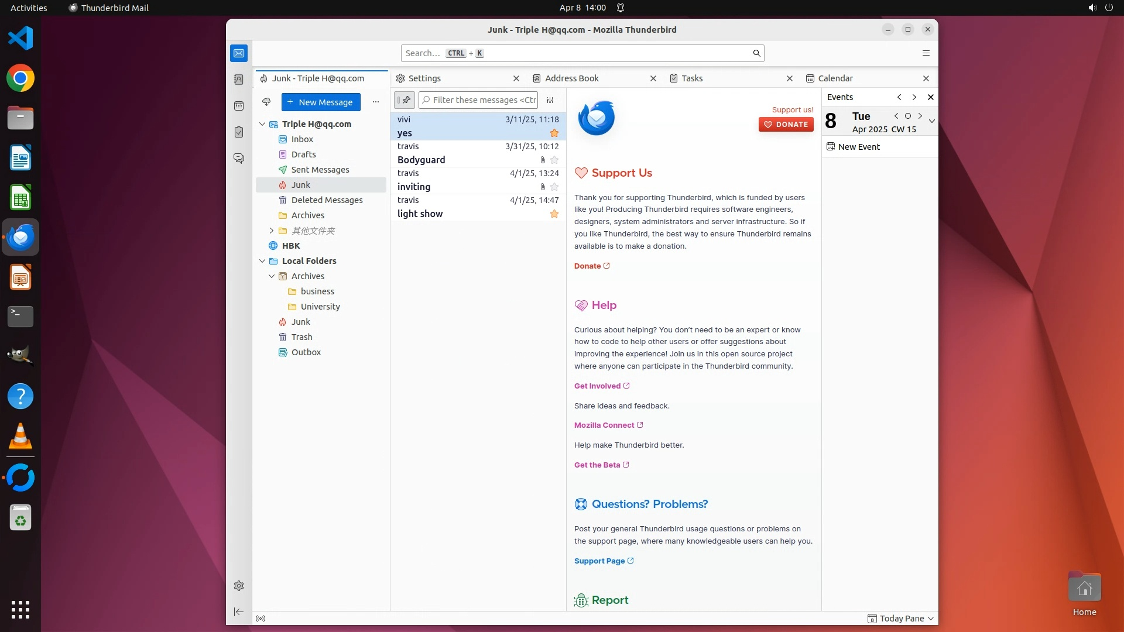Open the Get Involved link
The height and width of the screenshot is (632, 1124).
point(597,386)
